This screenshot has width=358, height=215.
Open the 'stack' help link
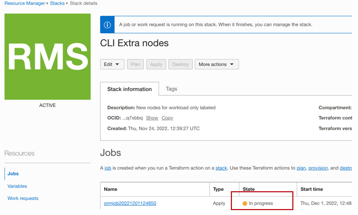coord(221,168)
